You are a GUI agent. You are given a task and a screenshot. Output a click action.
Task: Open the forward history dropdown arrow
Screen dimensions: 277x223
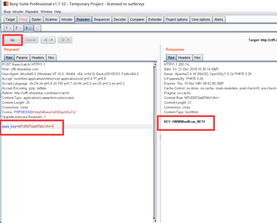(x=69, y=40)
